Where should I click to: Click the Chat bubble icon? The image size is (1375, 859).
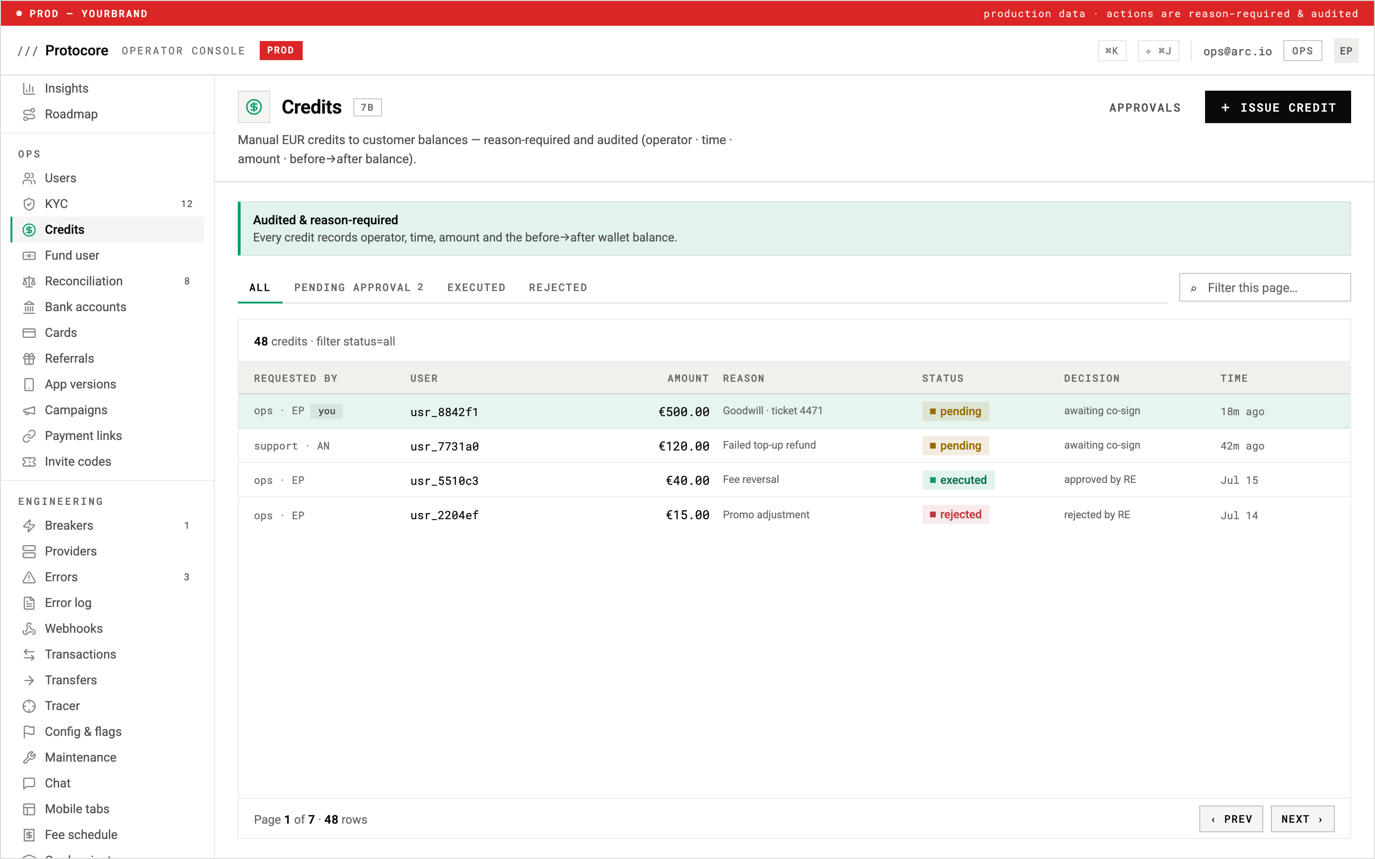(29, 784)
